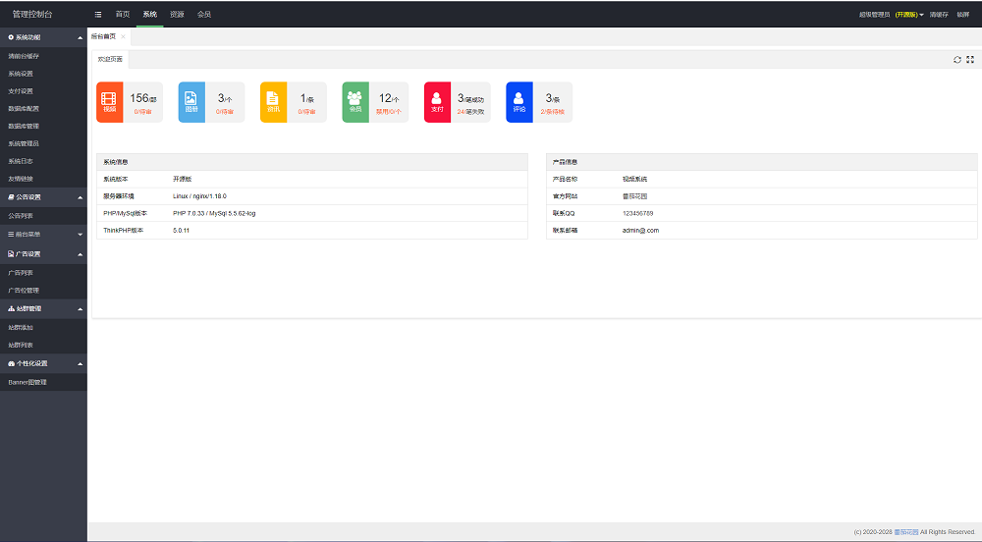Open 系统设置 in sidebar
This screenshot has width=982, height=542.
[21, 74]
